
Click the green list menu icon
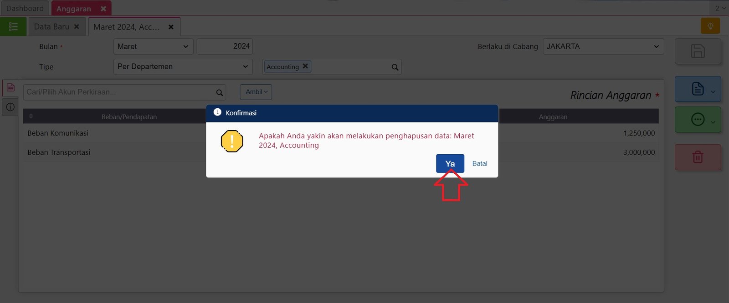[13, 27]
